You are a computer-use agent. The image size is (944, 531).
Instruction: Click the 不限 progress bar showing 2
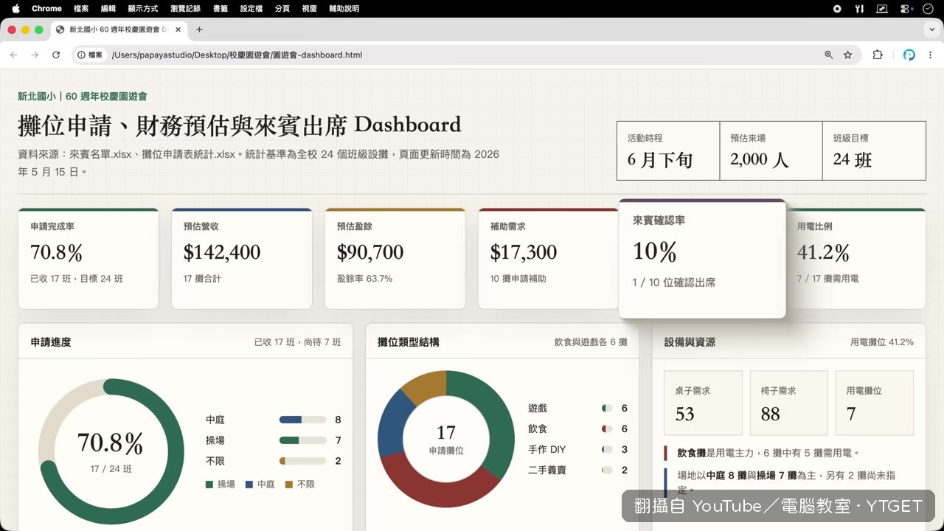tap(302, 461)
